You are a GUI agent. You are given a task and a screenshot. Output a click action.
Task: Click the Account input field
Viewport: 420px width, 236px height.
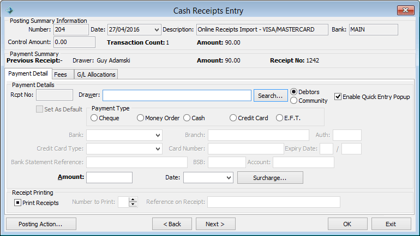(x=303, y=162)
